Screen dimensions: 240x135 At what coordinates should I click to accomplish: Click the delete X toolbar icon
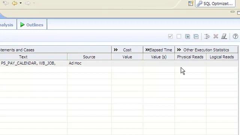[216, 36]
